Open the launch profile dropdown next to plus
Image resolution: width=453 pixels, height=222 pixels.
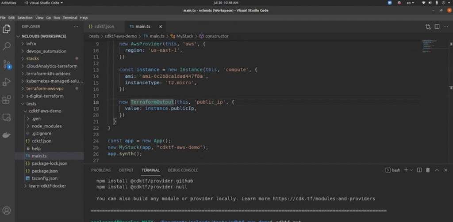(x=411, y=170)
